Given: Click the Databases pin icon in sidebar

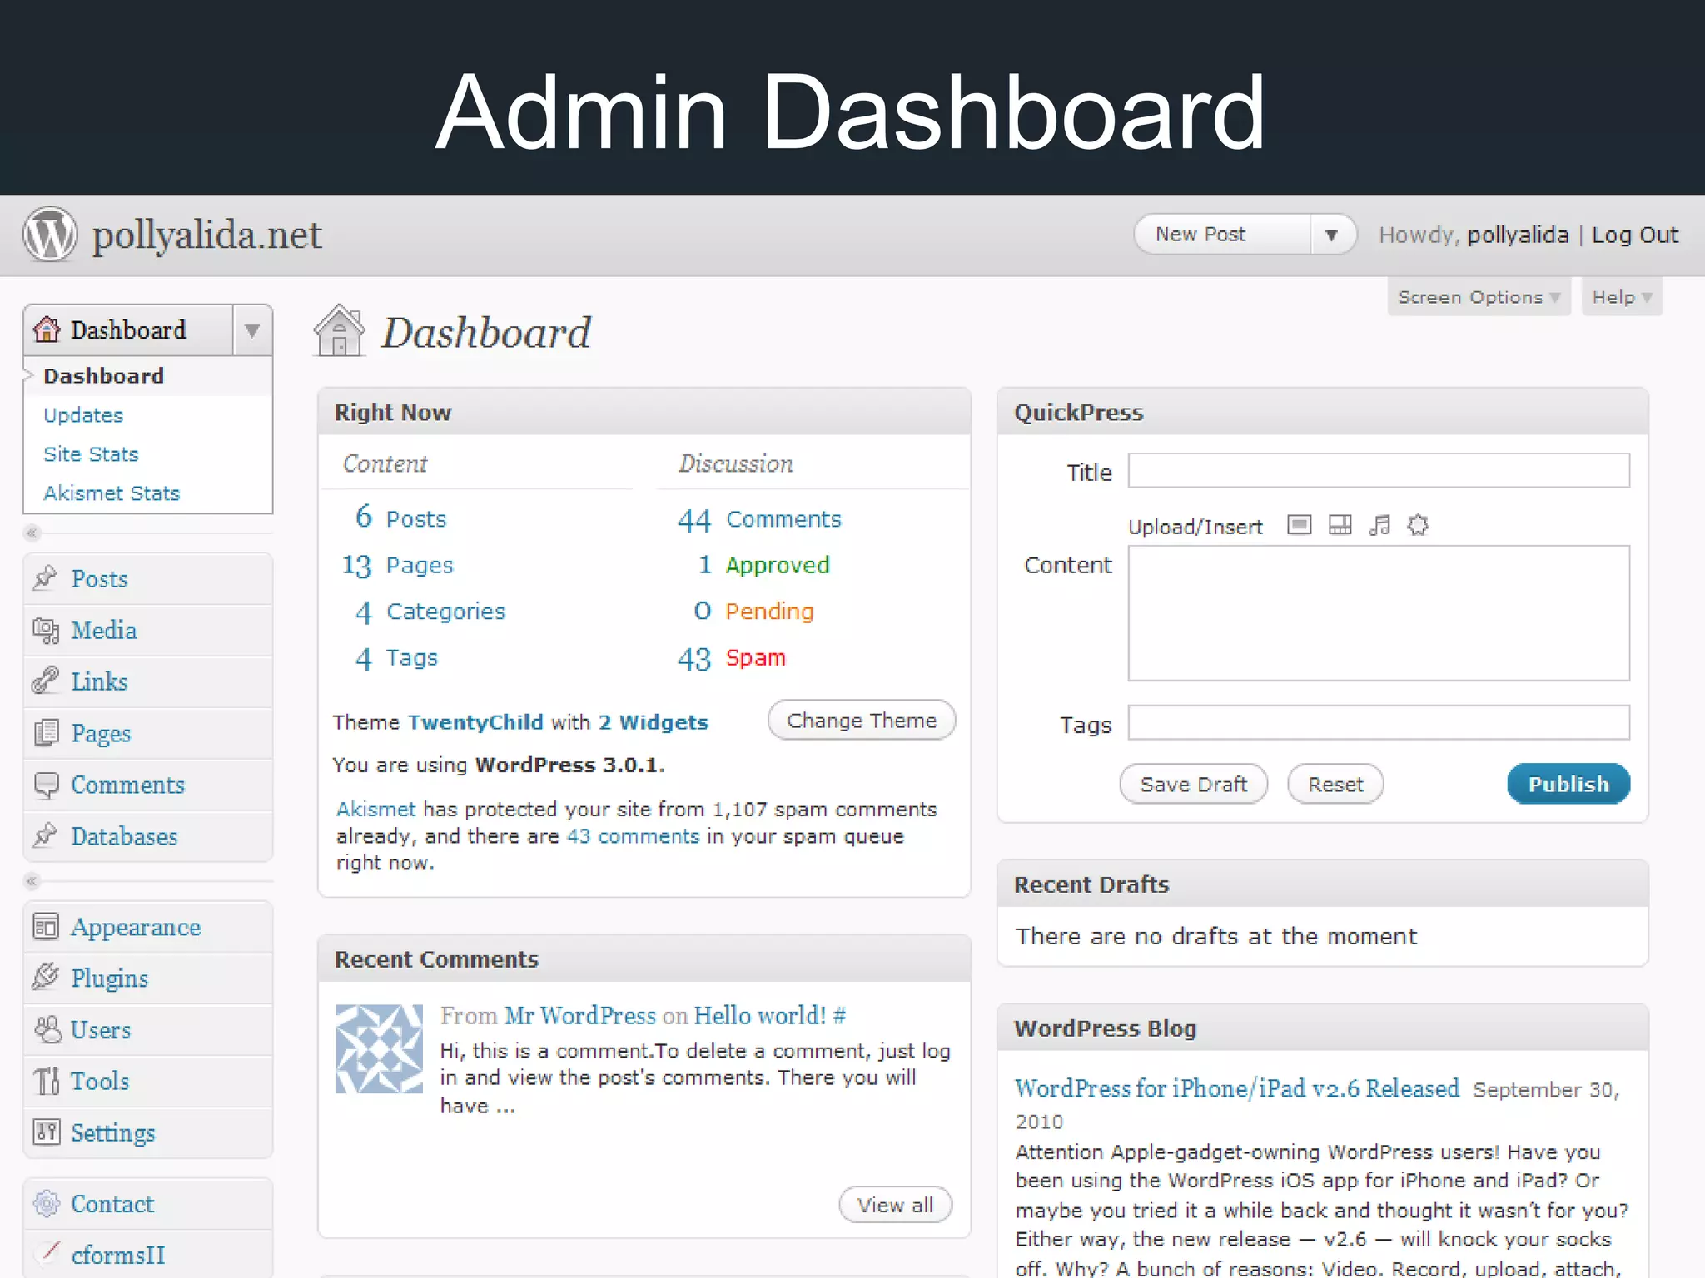Looking at the screenshot, I should point(46,835).
